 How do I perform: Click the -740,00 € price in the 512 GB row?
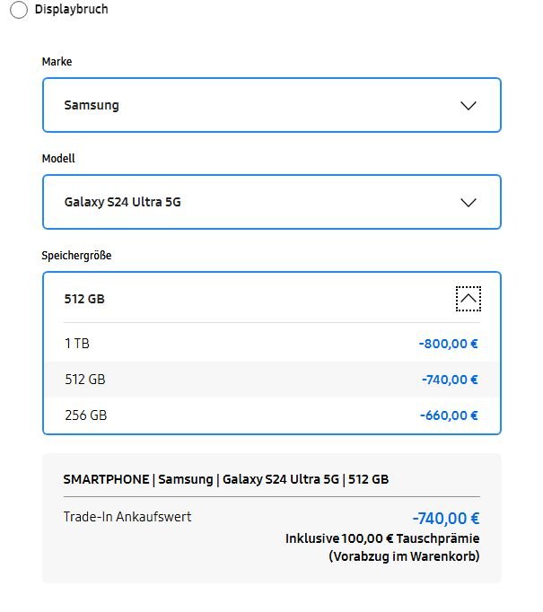pyautogui.click(x=449, y=380)
